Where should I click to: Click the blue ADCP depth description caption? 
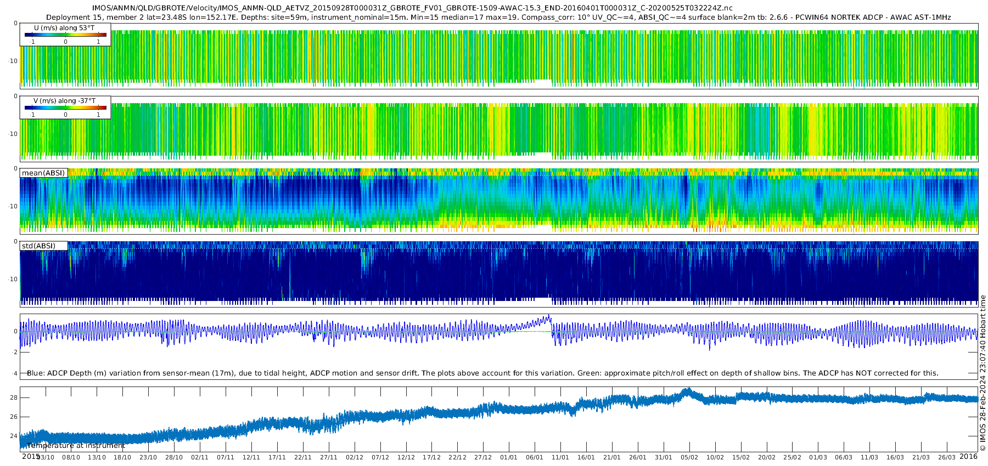(482, 373)
